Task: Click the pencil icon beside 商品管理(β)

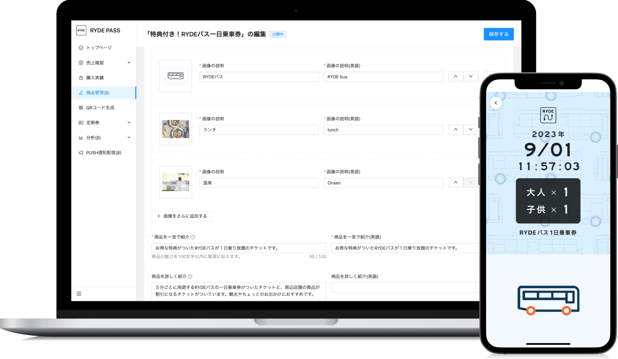Action: point(81,92)
